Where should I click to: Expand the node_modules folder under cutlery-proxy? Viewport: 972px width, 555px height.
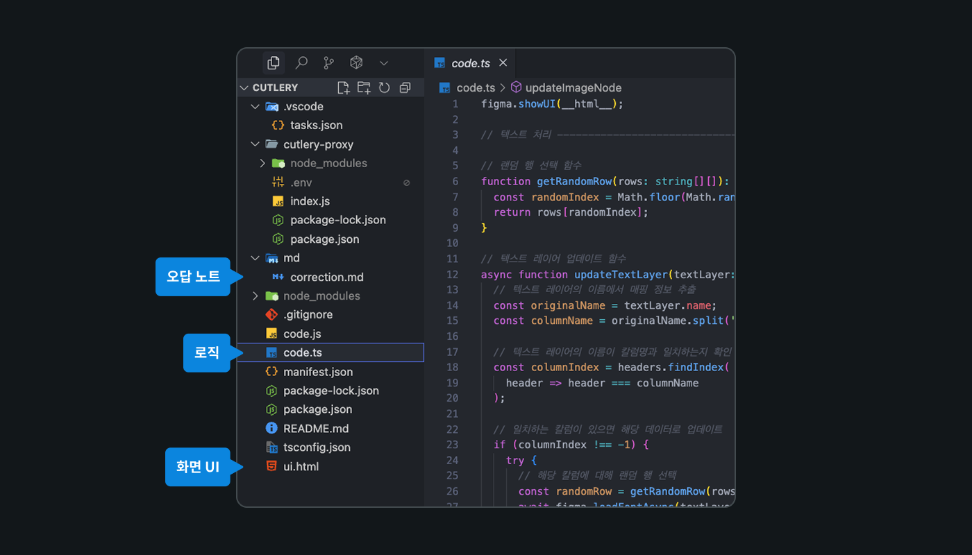tap(262, 163)
